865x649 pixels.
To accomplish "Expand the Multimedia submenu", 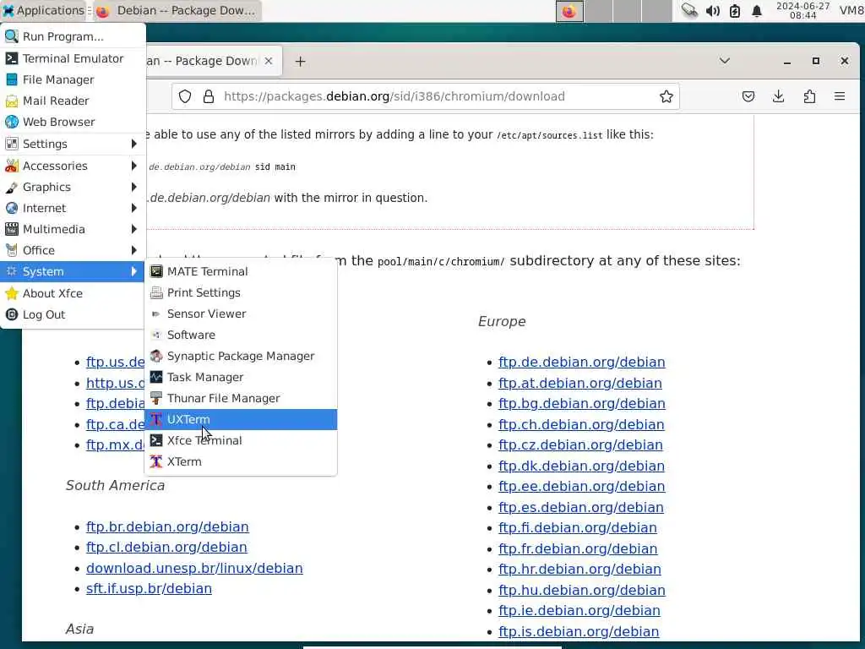I will [x=73, y=229].
